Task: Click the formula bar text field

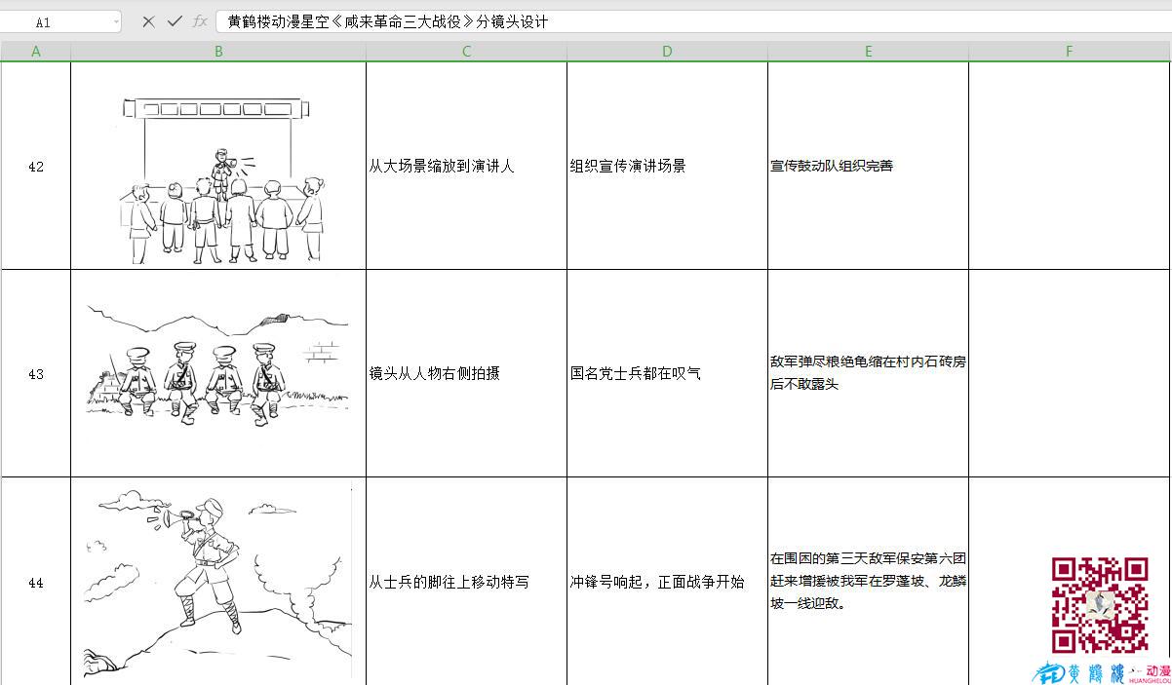Action: click(x=692, y=21)
